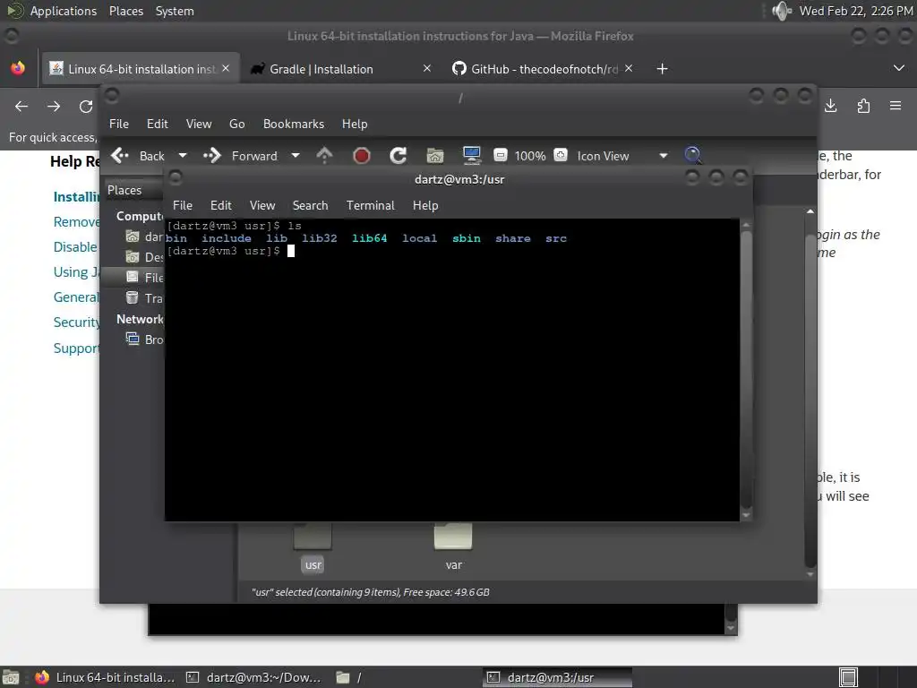Open Places menu in top panel
Viewport: 917px width, 688px height.
126,11
